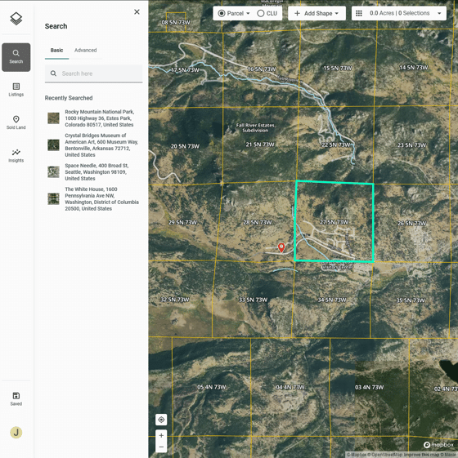Click the 15 5N 73W section label

[338, 68]
